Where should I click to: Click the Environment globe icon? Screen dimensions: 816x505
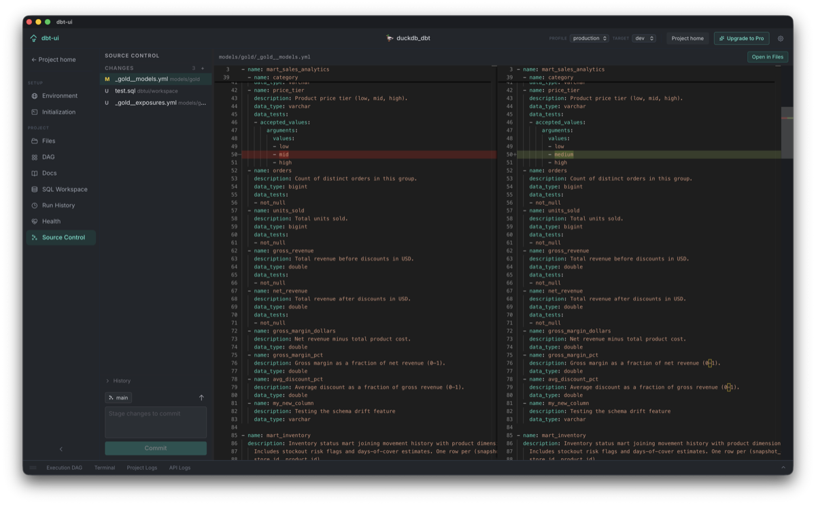35,96
